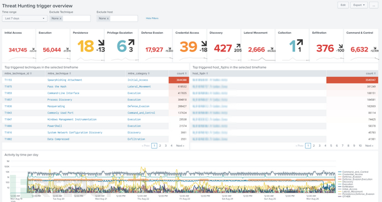Viewport: 382px width, 202px height.
Task: Click Next on techniques table pagination
Action: pyautogui.click(x=180, y=146)
